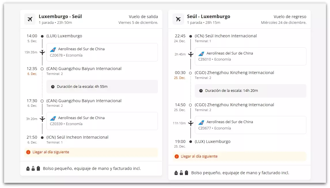This screenshot has height=188, width=330.
Task: Click the clock icon by the 4h 55m layover
Action: (53, 87)
